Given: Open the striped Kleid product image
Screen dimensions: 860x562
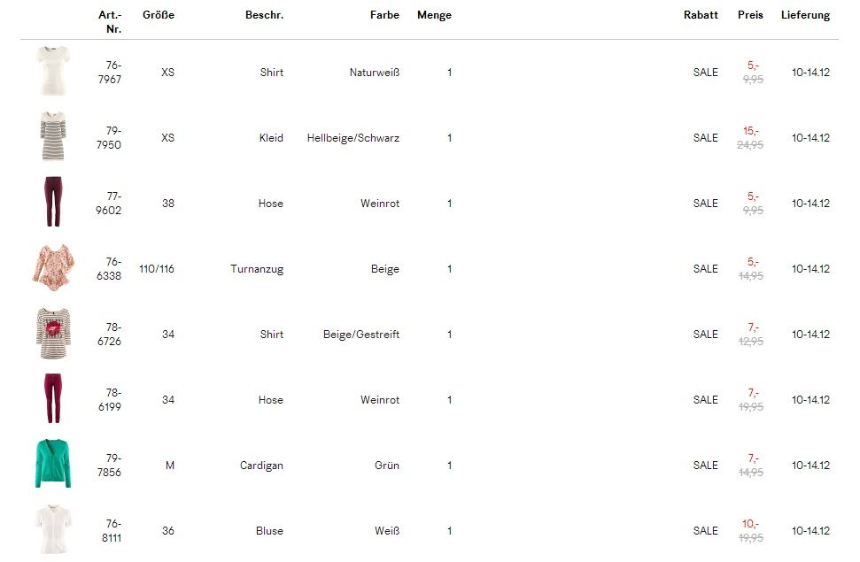Looking at the screenshot, I should coord(53,136).
